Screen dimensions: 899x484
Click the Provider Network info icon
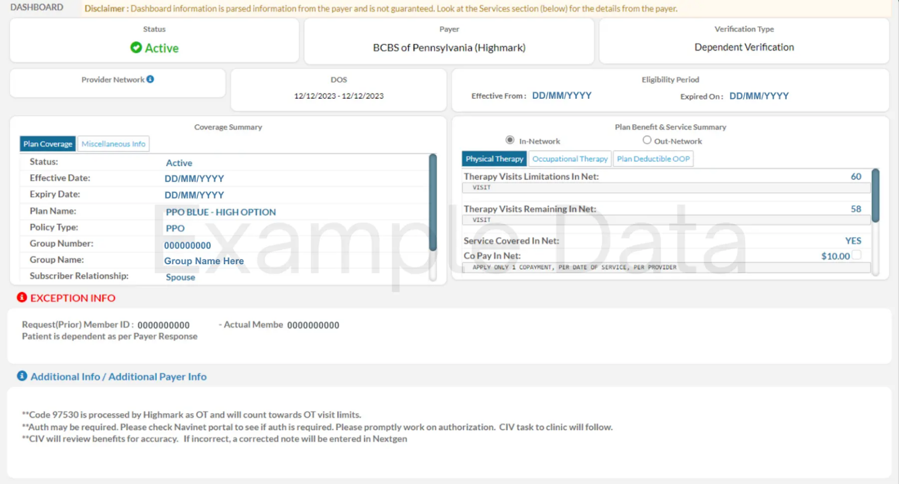pyautogui.click(x=150, y=79)
